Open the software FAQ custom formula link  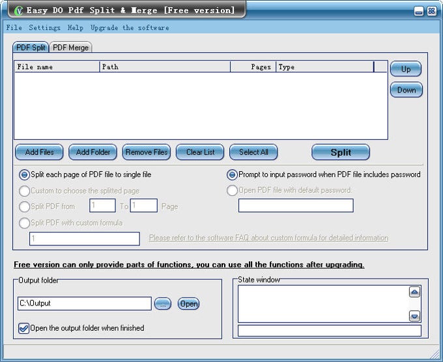268,238
